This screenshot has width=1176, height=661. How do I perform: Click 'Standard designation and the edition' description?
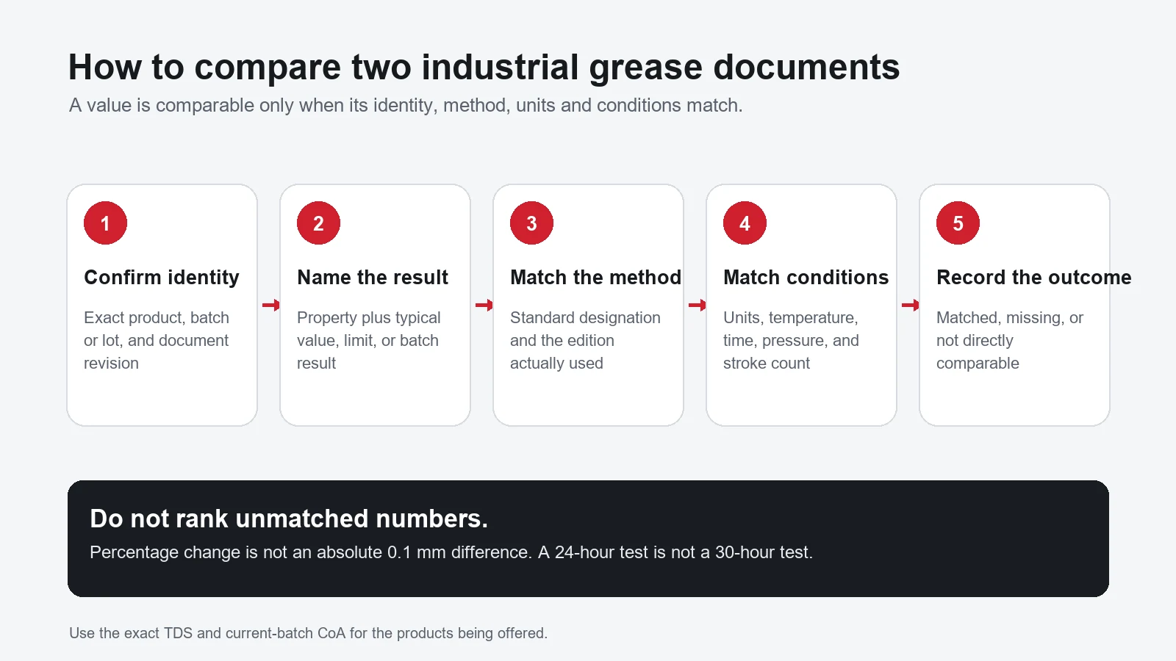coord(585,341)
